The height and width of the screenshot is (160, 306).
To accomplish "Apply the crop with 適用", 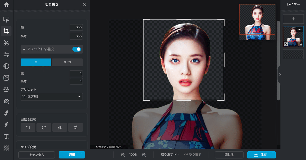I will (x=72, y=155).
